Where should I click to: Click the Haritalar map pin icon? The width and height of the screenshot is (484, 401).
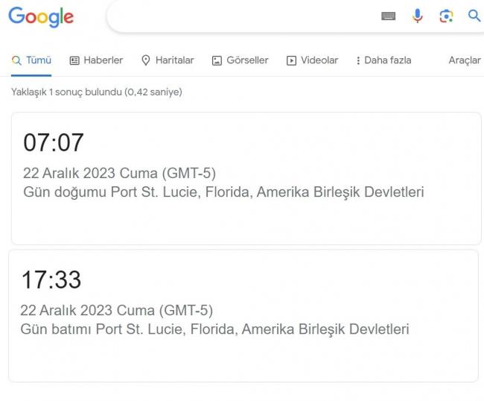146,60
